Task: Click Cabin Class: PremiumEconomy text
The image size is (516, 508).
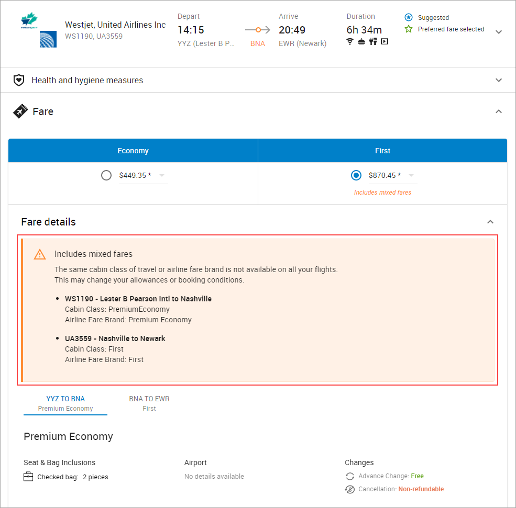Action: [x=117, y=310]
